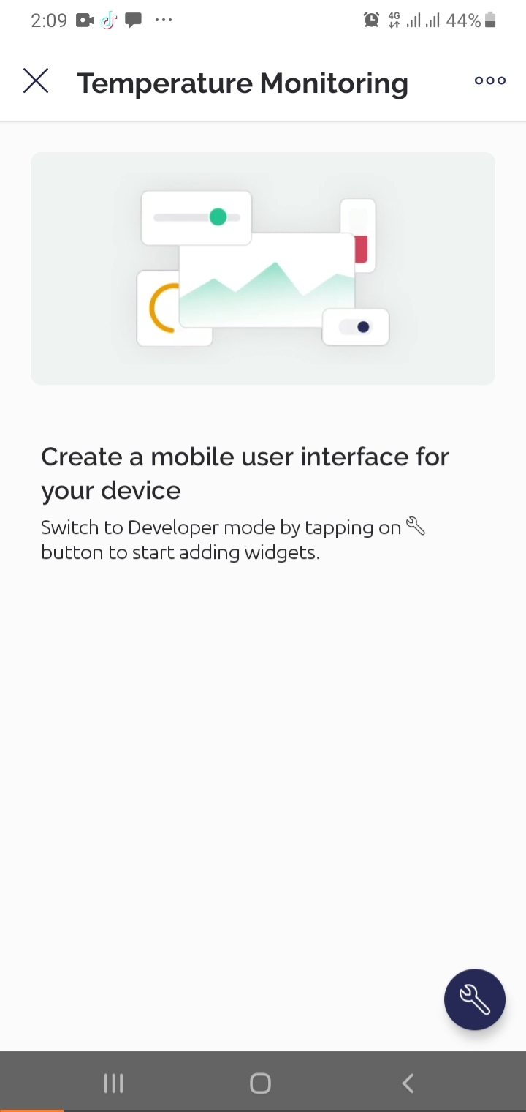
Task: Tap the three-dots notification overflow in status bar
Action: coord(164,20)
